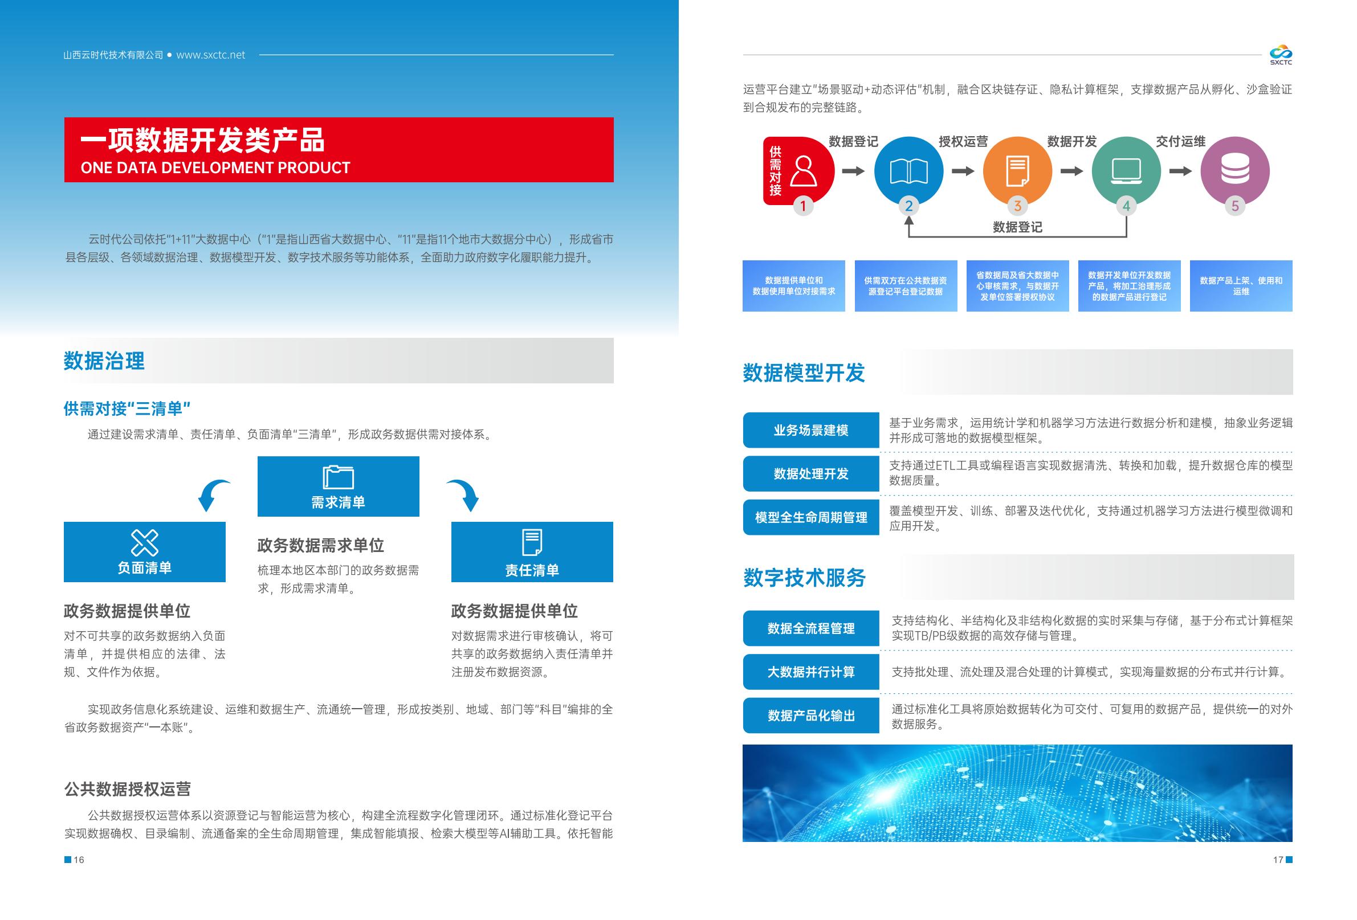Image resolution: width=1357 pixels, height=920 pixels.
Task: Click the person icon beside 供需对接
Action: coord(803,170)
